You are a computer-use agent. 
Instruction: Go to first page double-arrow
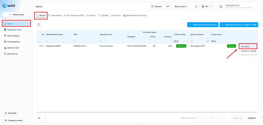pyautogui.click(x=200, y=118)
